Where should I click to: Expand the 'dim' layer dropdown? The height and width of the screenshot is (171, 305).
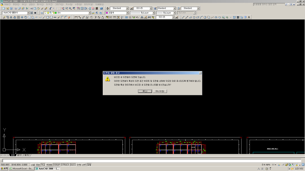[90, 13]
